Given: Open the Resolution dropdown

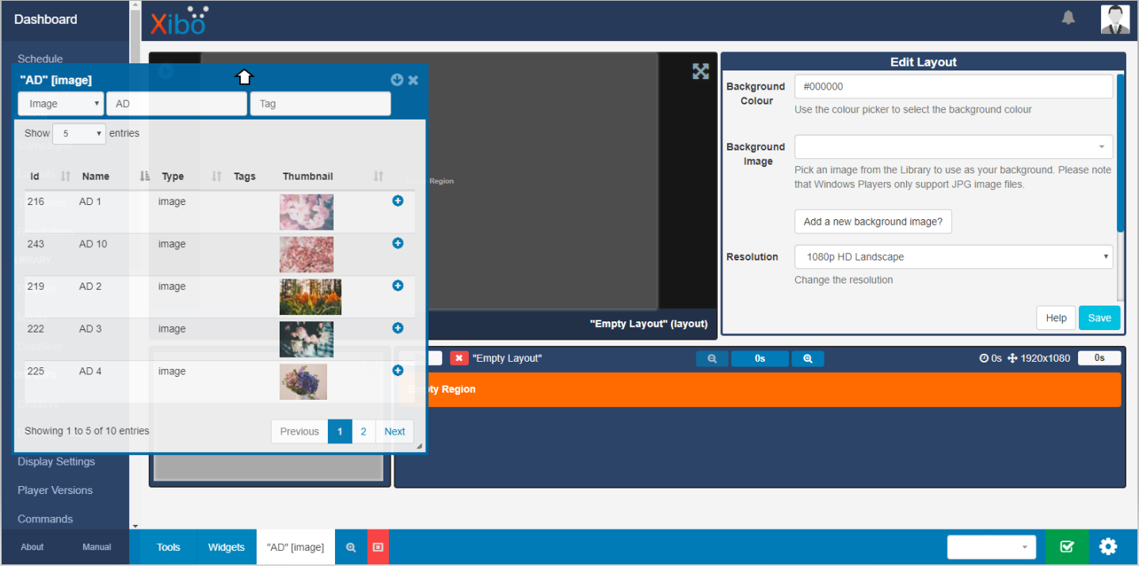Looking at the screenshot, I should pos(953,256).
